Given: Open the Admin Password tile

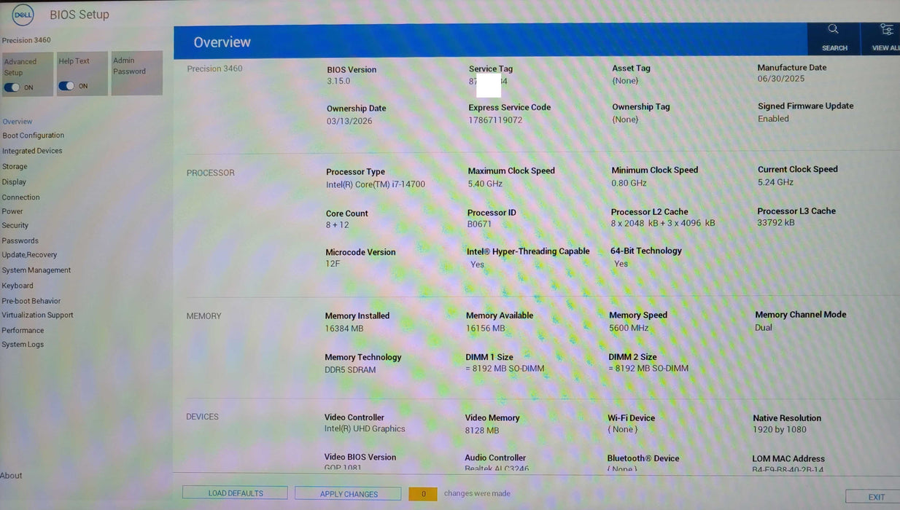Looking at the screenshot, I should (x=137, y=73).
